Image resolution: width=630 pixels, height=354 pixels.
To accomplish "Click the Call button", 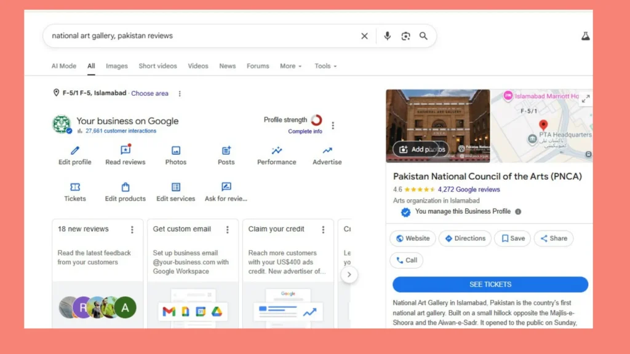I will point(407,260).
